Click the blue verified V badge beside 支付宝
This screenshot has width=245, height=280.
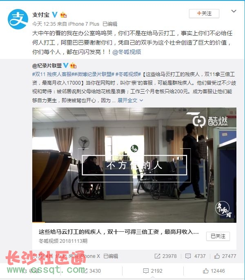55,15
